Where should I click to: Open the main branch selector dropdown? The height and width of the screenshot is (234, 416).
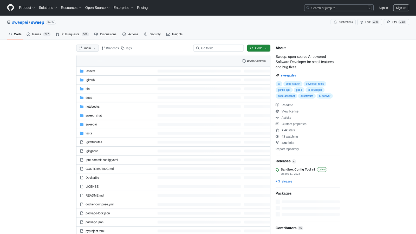point(87,48)
